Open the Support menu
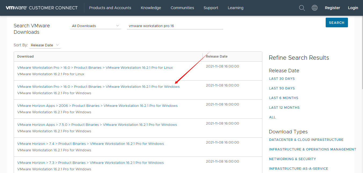The height and width of the screenshot is (173, 363). click(x=211, y=8)
